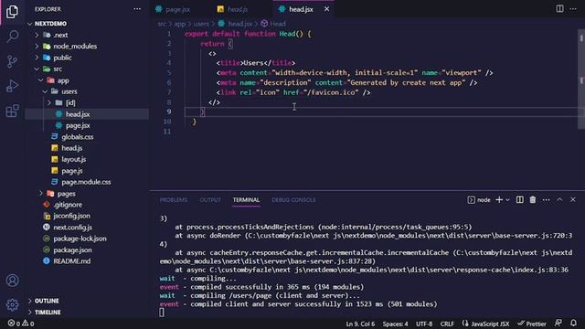Close the terminal panel
This screenshot has width=585, height=329.
tap(573, 200)
